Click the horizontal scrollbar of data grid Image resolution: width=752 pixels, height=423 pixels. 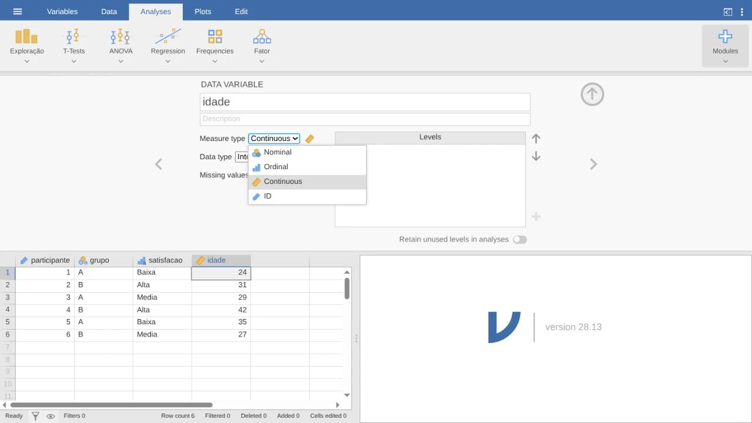(112, 405)
